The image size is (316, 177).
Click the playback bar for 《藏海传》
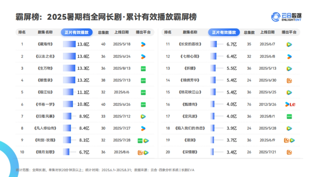pyautogui.click(x=69, y=44)
